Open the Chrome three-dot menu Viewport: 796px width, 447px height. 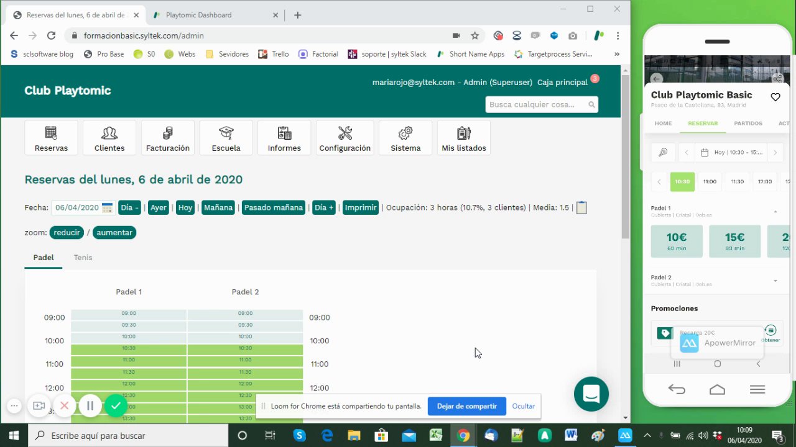coord(618,35)
